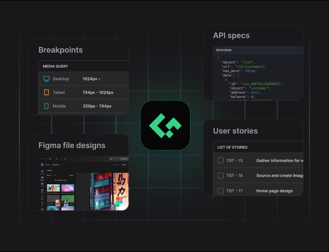The width and height of the screenshot is (329, 252).
Task: Click the Figma logo in the designs screenshot
Action: [42, 165]
